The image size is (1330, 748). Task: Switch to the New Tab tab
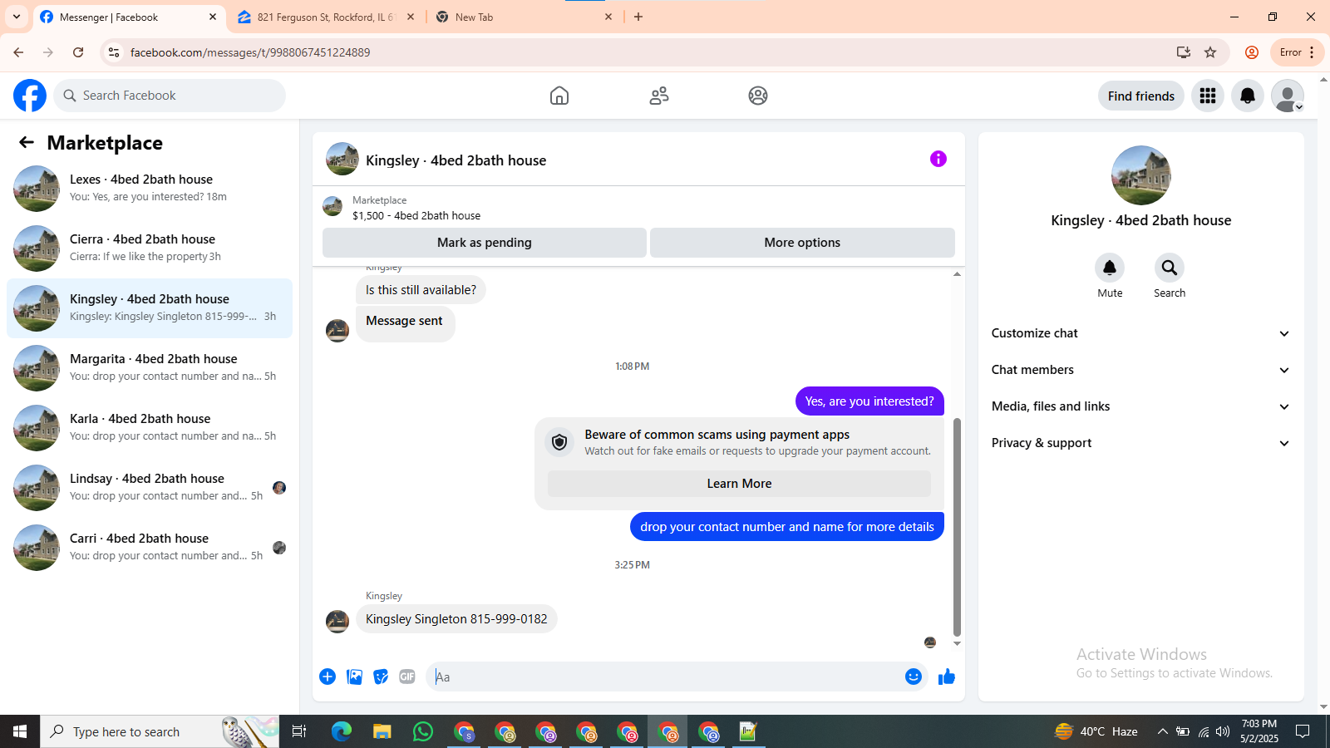[525, 17]
